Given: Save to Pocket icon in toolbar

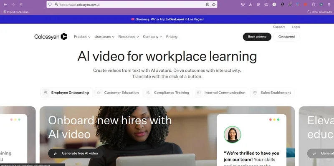Looking at the screenshot, I should (x=243, y=5).
